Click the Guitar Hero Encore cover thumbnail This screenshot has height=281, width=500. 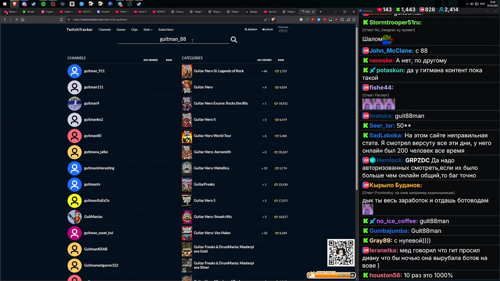coord(187,103)
